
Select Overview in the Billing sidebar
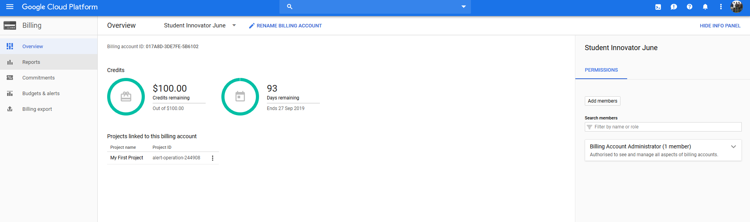click(x=49, y=46)
